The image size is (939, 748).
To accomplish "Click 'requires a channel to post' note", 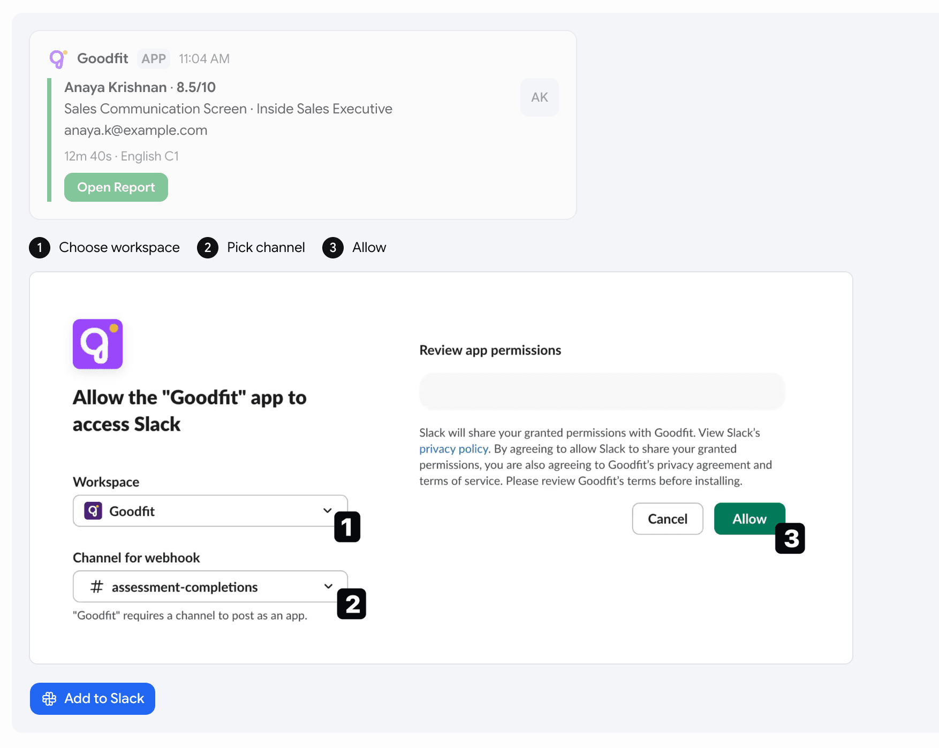I will pyautogui.click(x=190, y=616).
